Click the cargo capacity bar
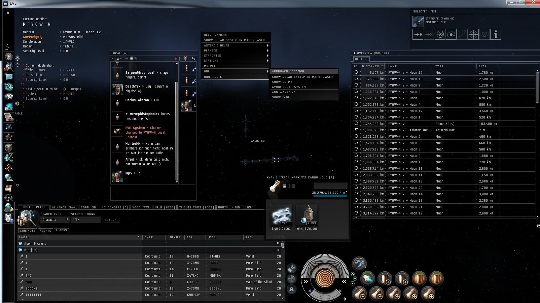 [x=330, y=196]
